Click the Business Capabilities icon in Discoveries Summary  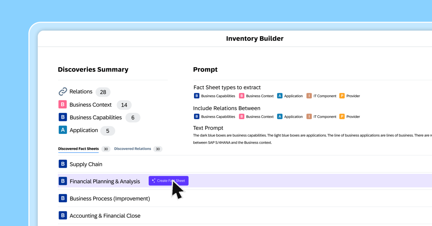point(63,117)
